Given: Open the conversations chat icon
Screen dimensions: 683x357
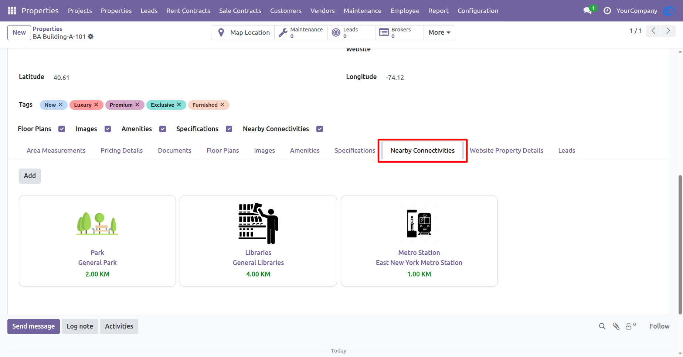Looking at the screenshot, I should (x=587, y=11).
